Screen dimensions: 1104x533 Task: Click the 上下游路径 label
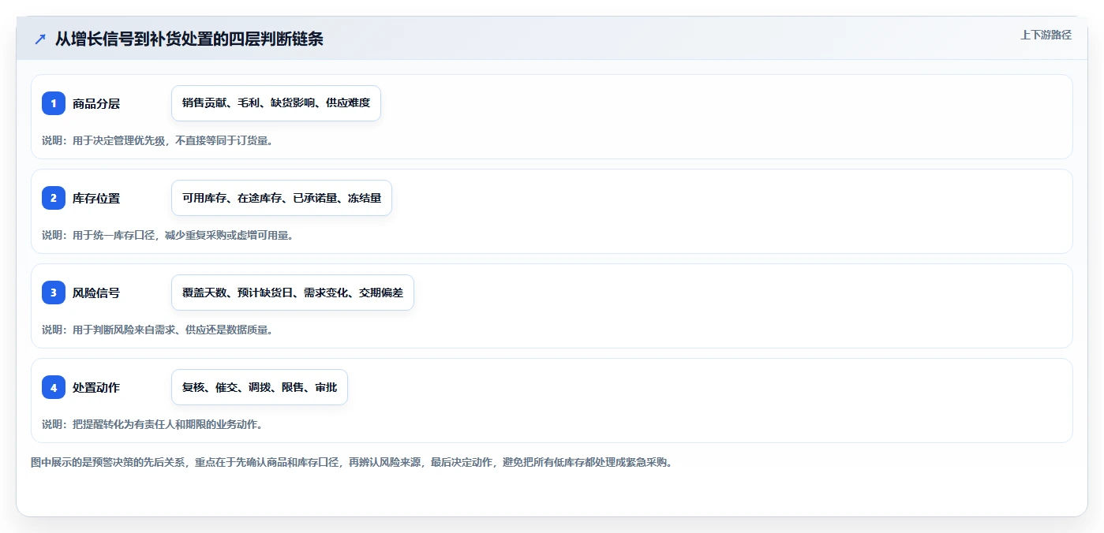pyautogui.click(x=1046, y=35)
